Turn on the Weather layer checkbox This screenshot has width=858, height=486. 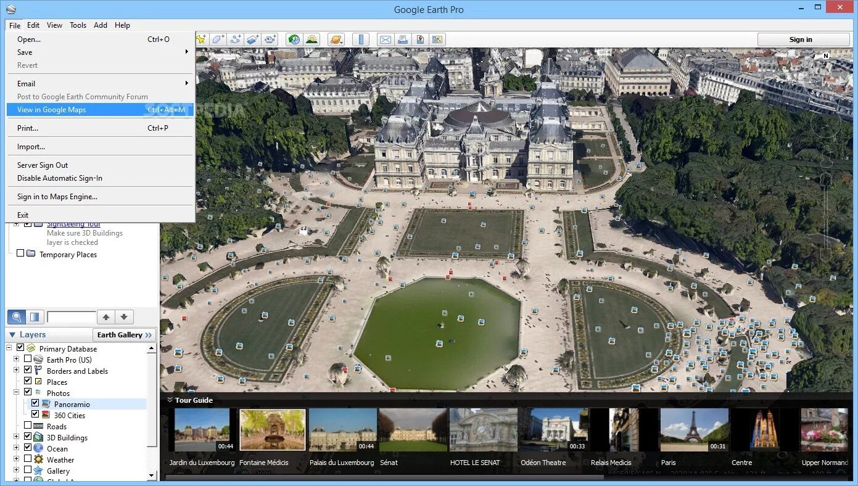click(28, 459)
